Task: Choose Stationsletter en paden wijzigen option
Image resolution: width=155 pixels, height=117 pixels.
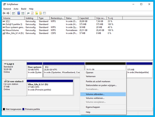Action: pos(101,85)
